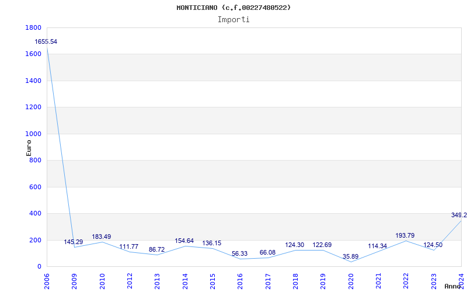This screenshot has height=292, width=467.
Task: Click the 1200 y-axis value
Action: [33, 107]
